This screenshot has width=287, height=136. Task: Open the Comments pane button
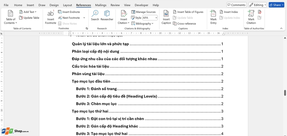[x=236, y=5]
